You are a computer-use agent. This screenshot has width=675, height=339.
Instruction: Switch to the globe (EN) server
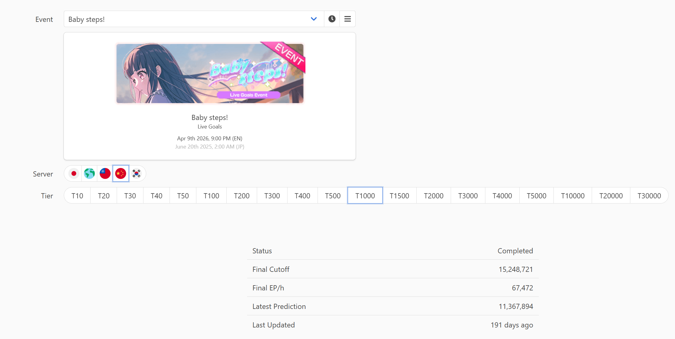(x=89, y=173)
